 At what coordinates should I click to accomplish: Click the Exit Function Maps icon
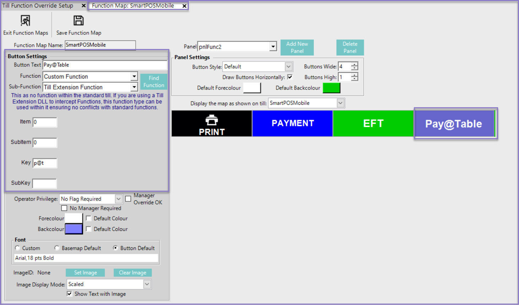[25, 21]
